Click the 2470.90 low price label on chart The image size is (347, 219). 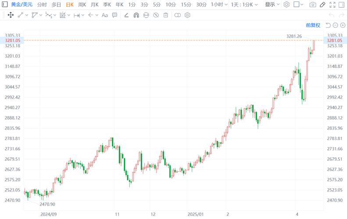point(47,204)
